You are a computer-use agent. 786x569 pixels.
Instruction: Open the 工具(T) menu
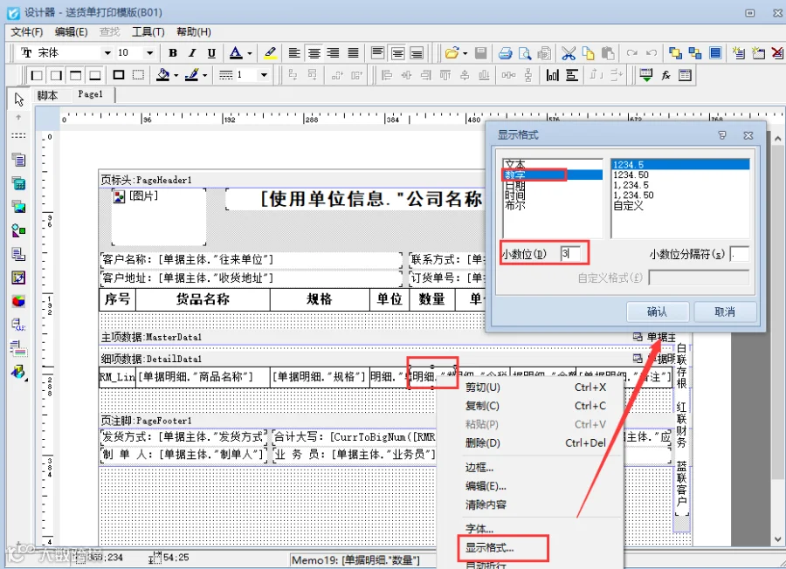tap(148, 32)
